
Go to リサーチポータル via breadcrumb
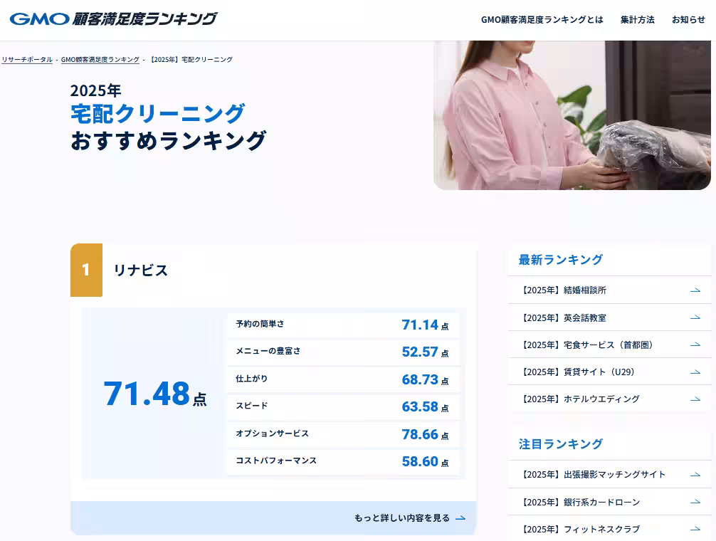pyautogui.click(x=26, y=60)
